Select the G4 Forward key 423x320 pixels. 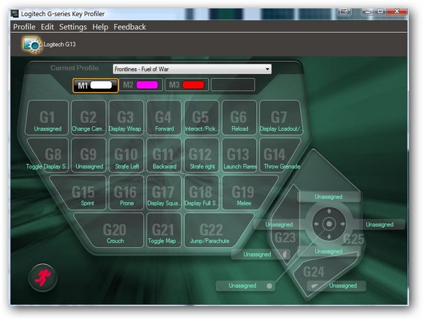tap(164, 118)
